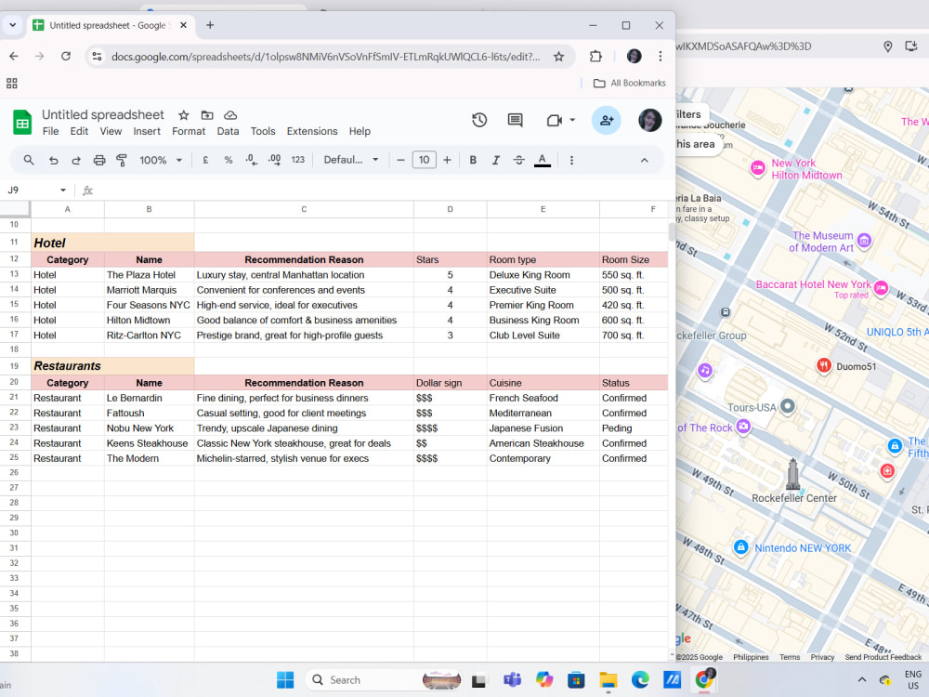Open the Format menu

coord(189,131)
